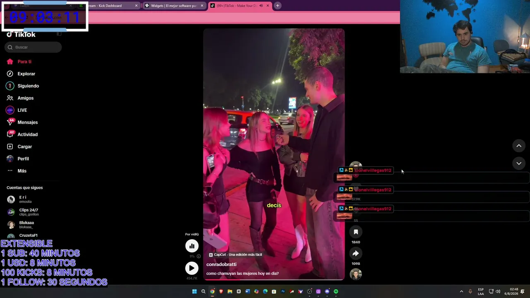530x298 pixels.
Task: Share the video with the arrow icon
Action: pos(356,253)
